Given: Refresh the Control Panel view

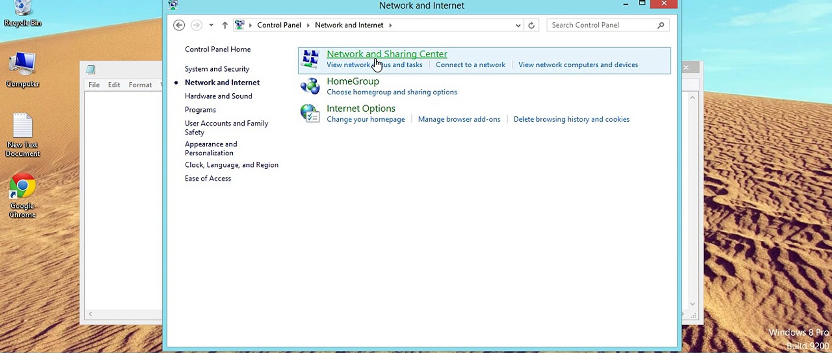Looking at the screenshot, I should tap(531, 25).
